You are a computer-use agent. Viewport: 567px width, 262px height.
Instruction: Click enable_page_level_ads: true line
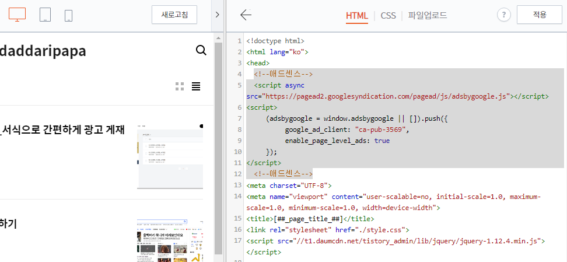[337, 141]
